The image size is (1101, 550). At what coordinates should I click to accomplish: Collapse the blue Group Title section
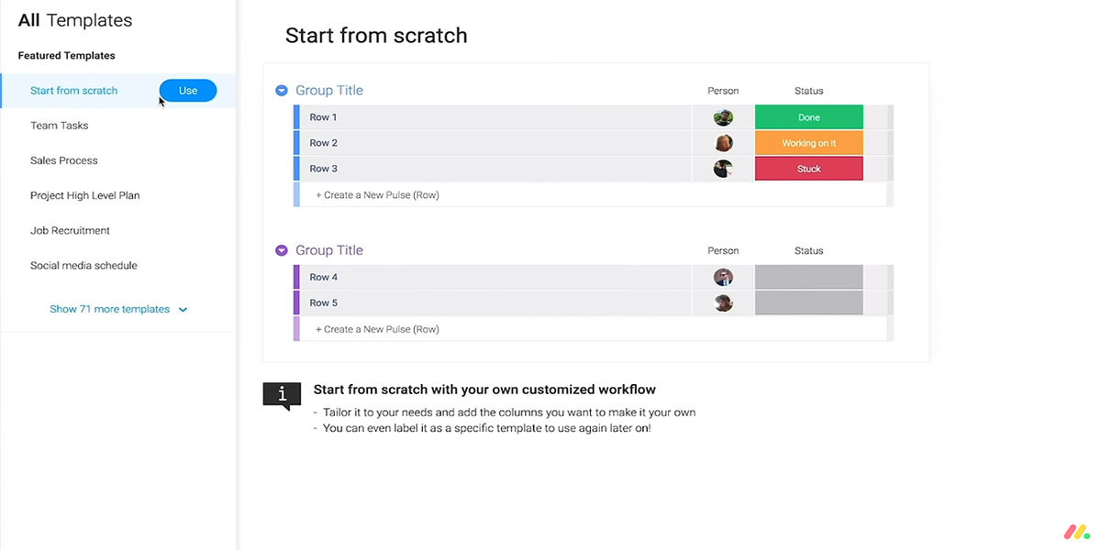(282, 91)
